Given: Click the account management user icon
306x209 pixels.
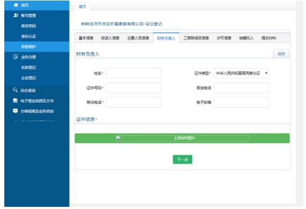Looking at the screenshot, I should 16,15.
